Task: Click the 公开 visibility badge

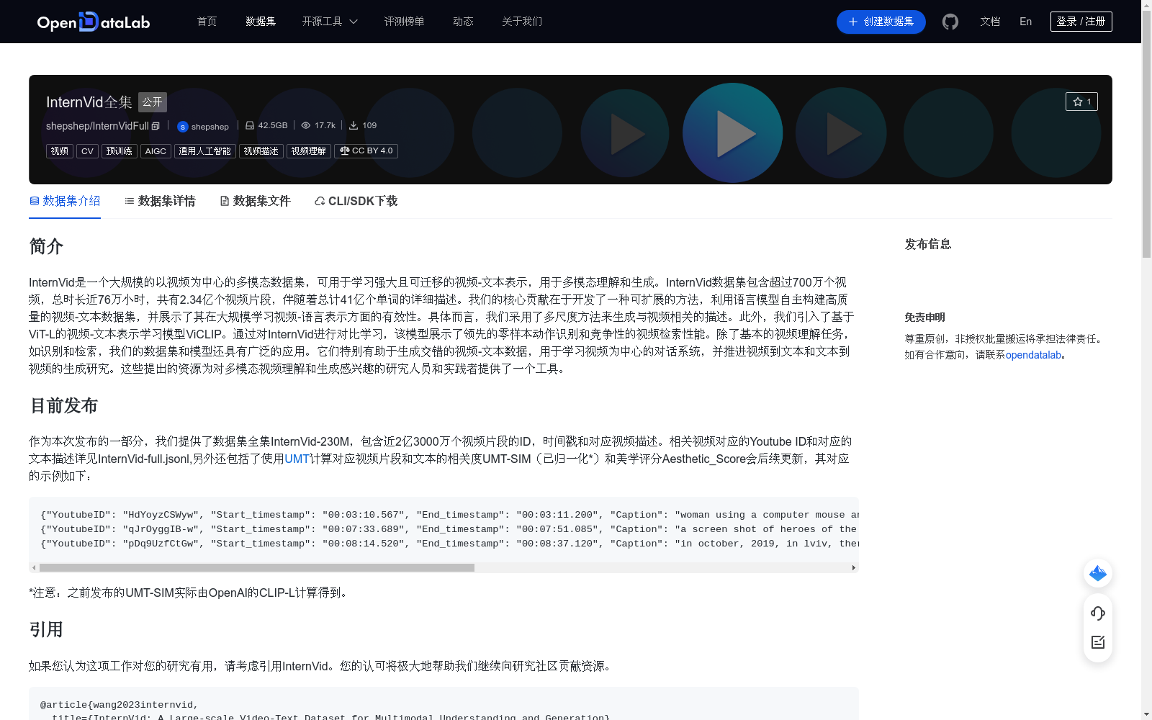Action: (153, 102)
